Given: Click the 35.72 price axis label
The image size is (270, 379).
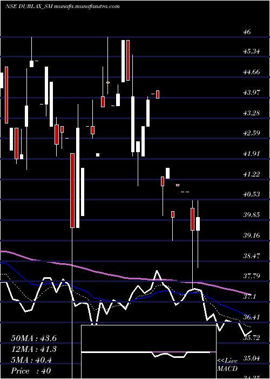Looking at the screenshot, I should [252, 337].
